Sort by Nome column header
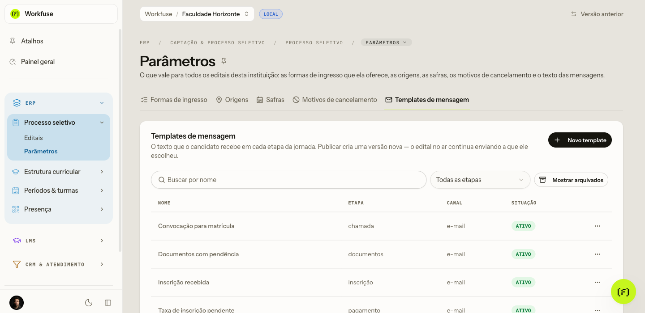Viewport: 645px width, 313px height. [164, 203]
